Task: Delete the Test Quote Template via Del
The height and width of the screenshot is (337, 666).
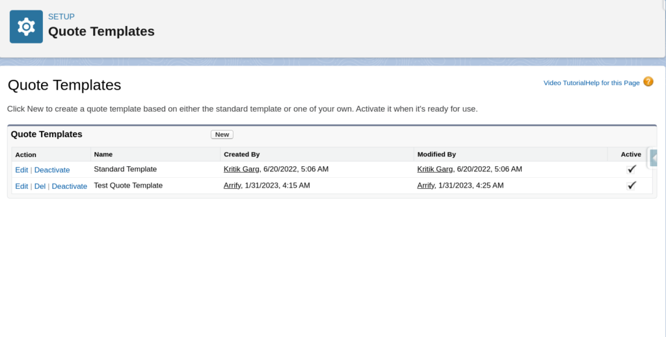Action: click(x=40, y=186)
